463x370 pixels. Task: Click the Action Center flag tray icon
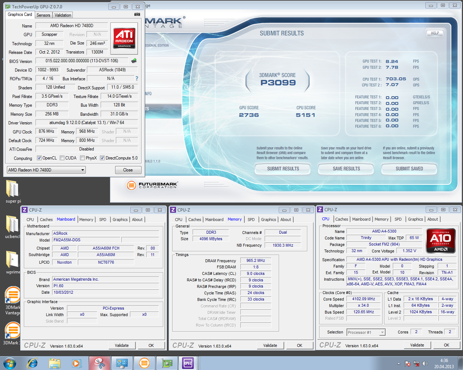pyautogui.click(x=408, y=363)
